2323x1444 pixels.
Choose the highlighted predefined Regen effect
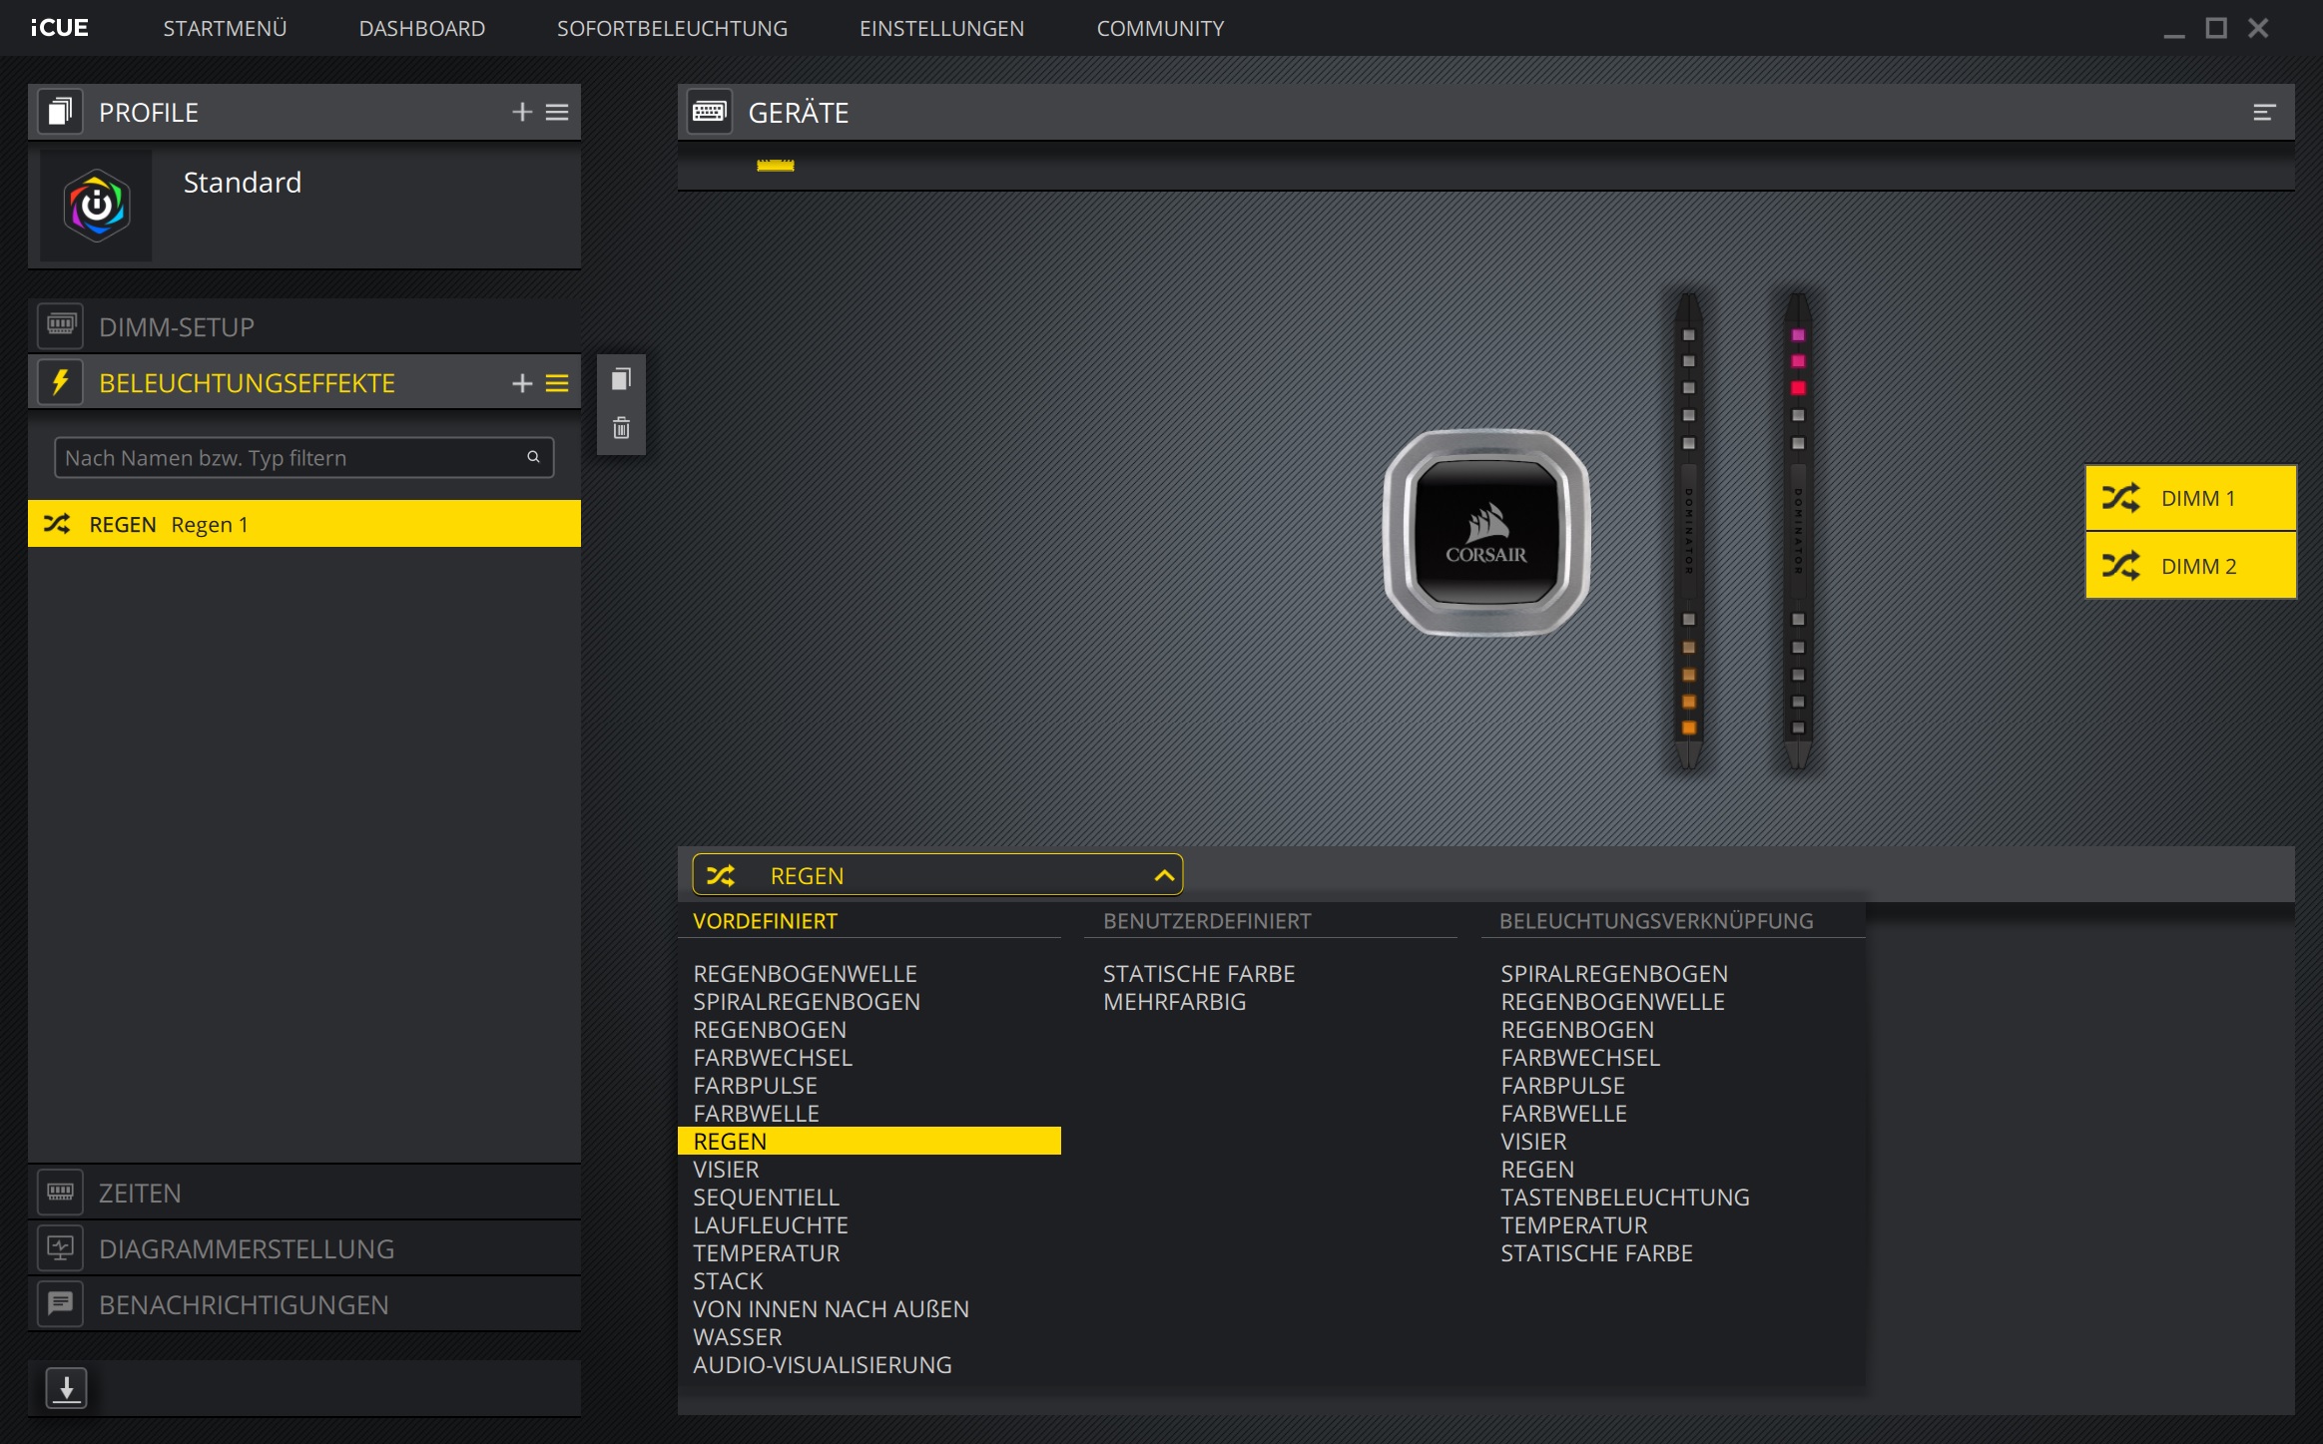(x=869, y=1141)
